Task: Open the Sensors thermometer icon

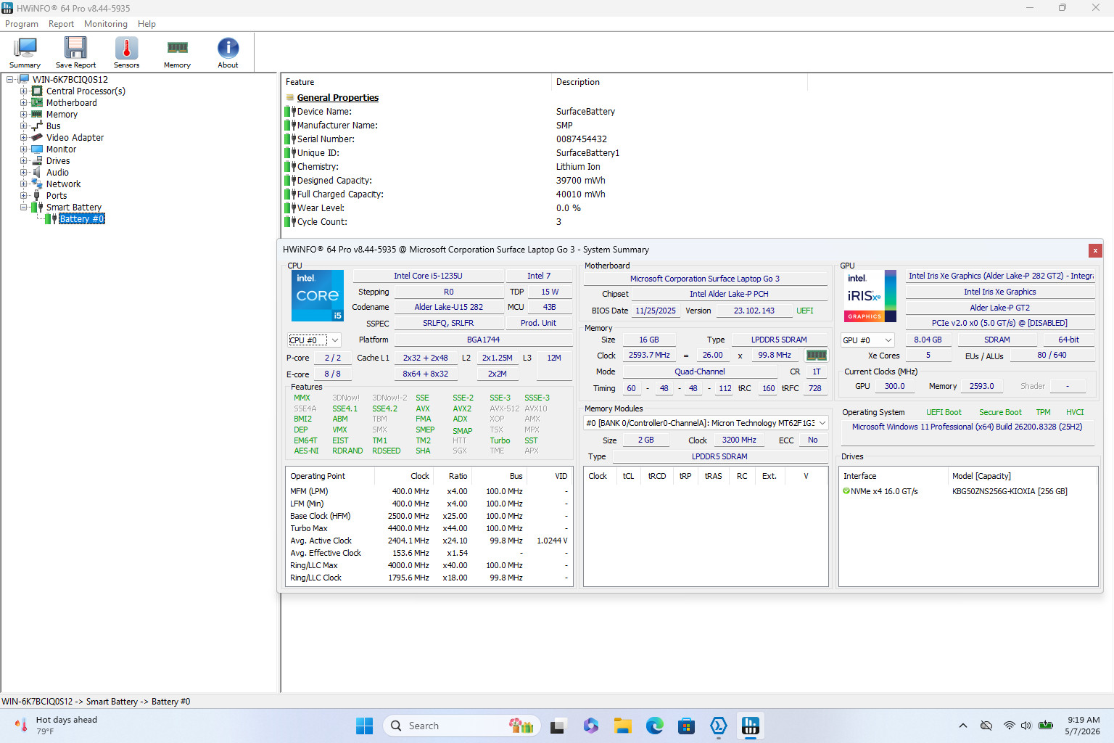Action: tap(126, 52)
